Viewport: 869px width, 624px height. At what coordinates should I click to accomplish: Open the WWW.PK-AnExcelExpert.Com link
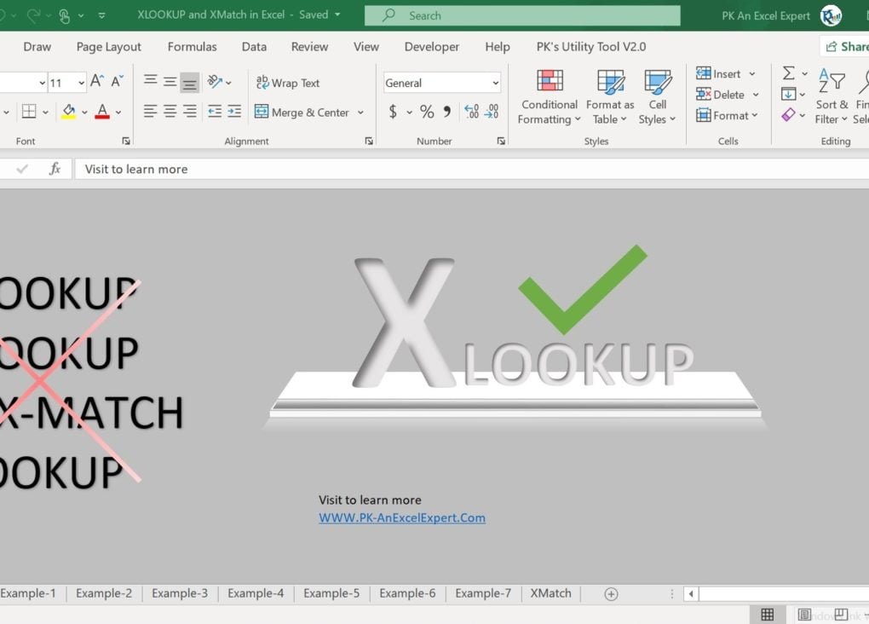(x=402, y=517)
